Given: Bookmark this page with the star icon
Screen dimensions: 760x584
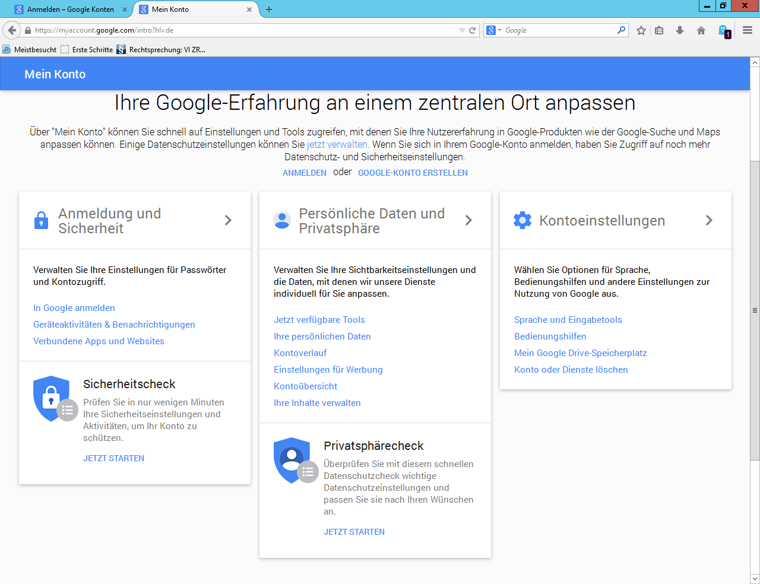Looking at the screenshot, I should 641,30.
